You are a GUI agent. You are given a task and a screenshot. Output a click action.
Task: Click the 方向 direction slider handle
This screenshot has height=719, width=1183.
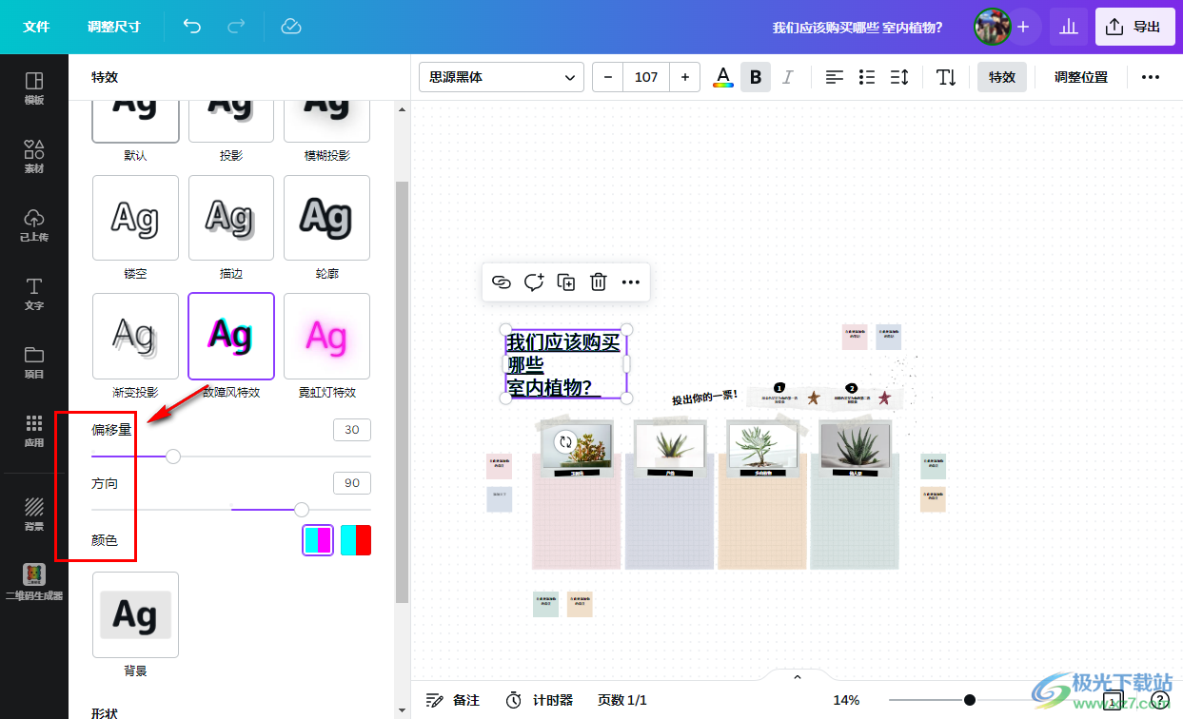[302, 510]
